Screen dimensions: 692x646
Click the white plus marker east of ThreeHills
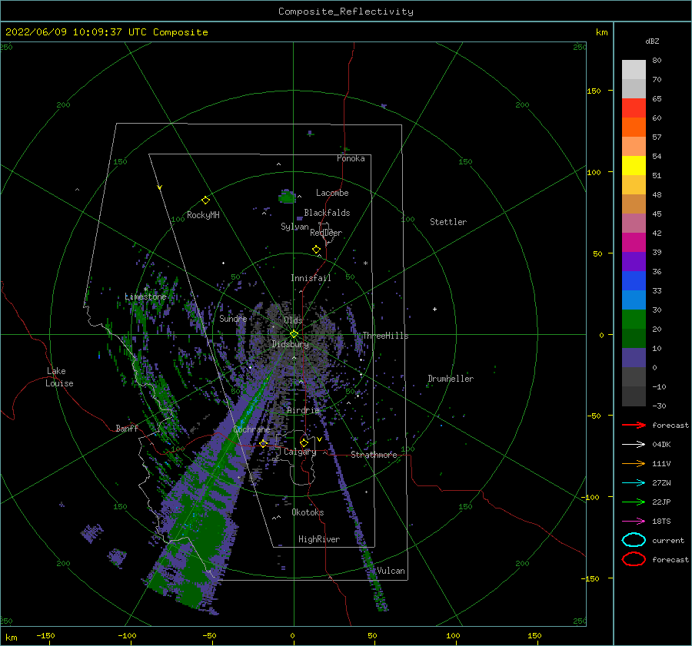(434, 309)
